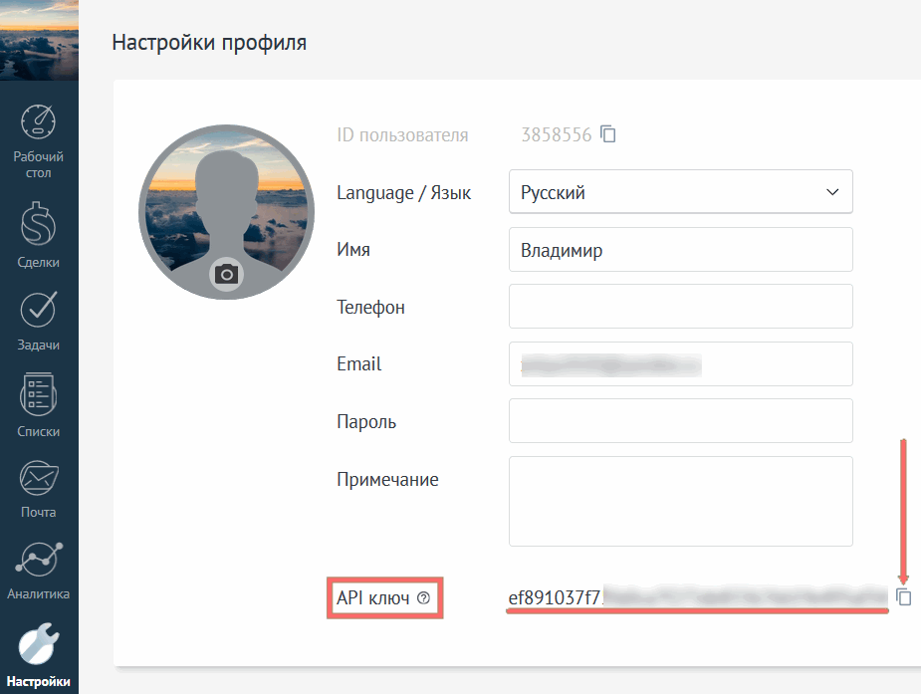
Task: Click the blurred Email field
Action: [x=680, y=363]
